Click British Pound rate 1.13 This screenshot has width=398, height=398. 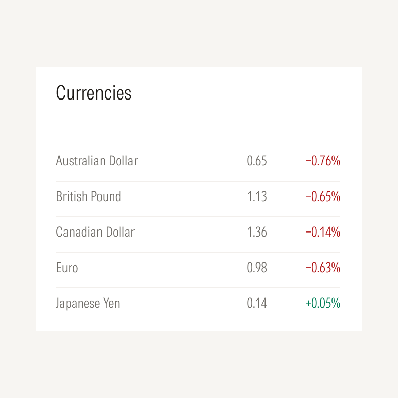tap(257, 197)
